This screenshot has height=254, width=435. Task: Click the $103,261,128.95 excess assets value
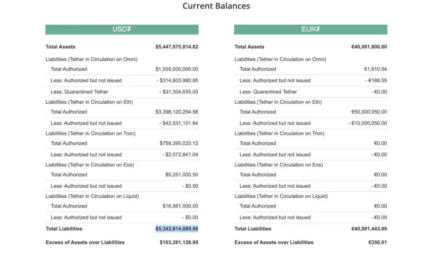(179, 242)
